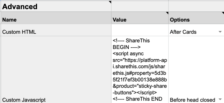Screen dimensions: 224x103
Task: Click the note indicator on Options header
Action: coord(222,13)
